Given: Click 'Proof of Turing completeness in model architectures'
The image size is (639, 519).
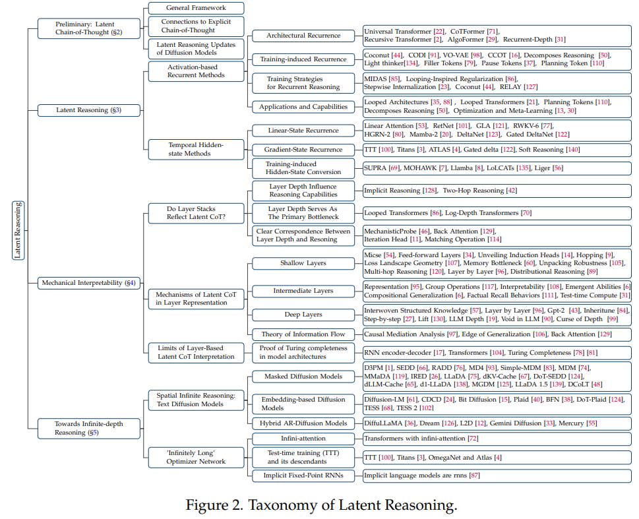Looking at the screenshot, I should [x=303, y=353].
